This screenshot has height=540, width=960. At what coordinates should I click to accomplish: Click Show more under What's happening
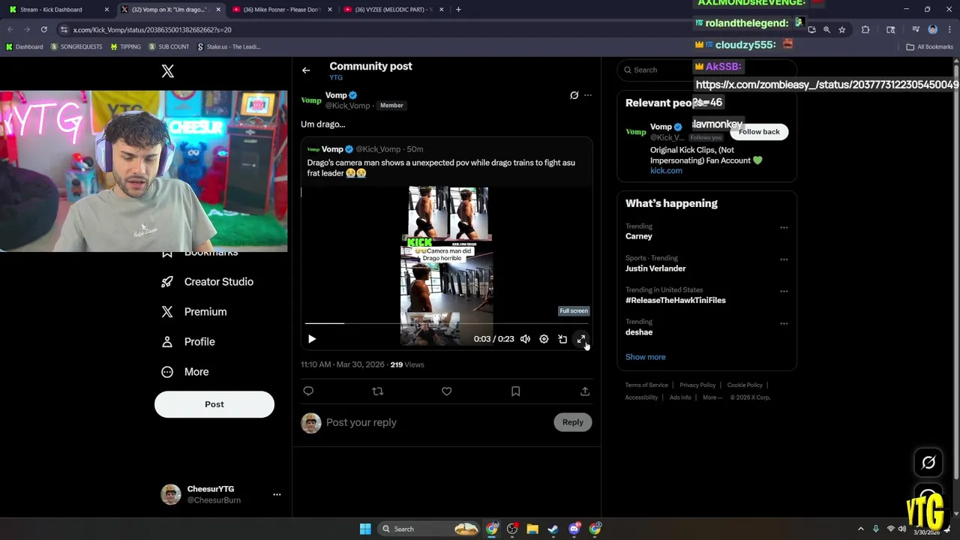pyautogui.click(x=646, y=357)
